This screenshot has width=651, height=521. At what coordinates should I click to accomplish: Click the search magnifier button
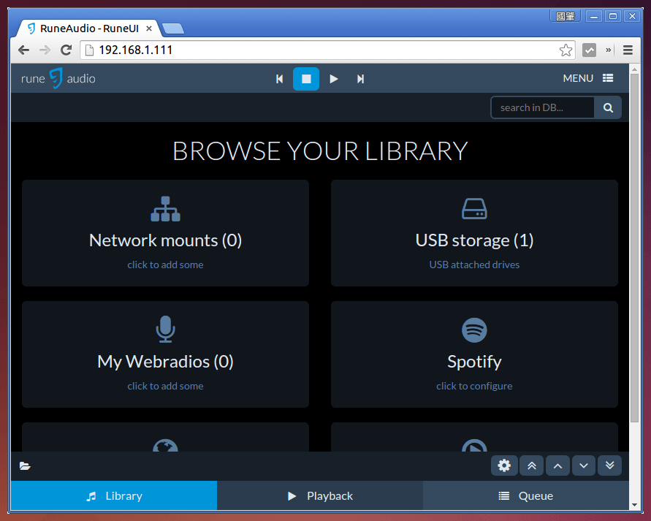pyautogui.click(x=608, y=107)
